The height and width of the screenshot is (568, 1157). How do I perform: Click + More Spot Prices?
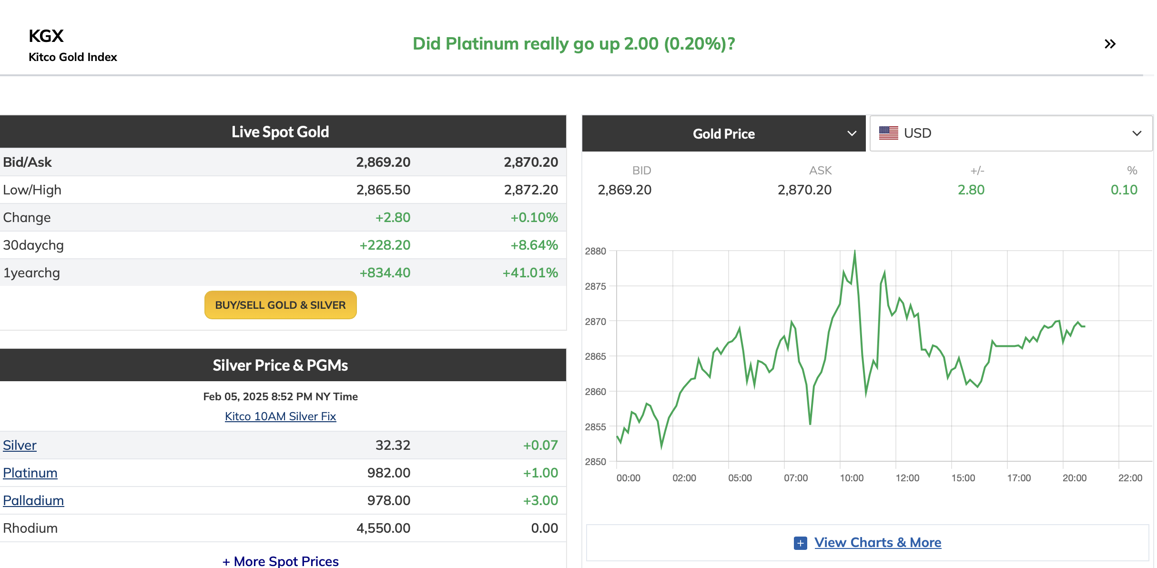(280, 561)
